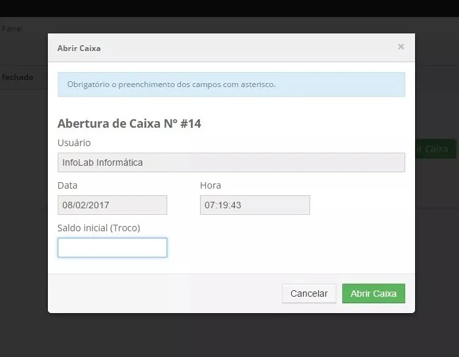Screen dimensions: 459x357
Task: Click the black top bar of the page
Action: tap(229, 8)
